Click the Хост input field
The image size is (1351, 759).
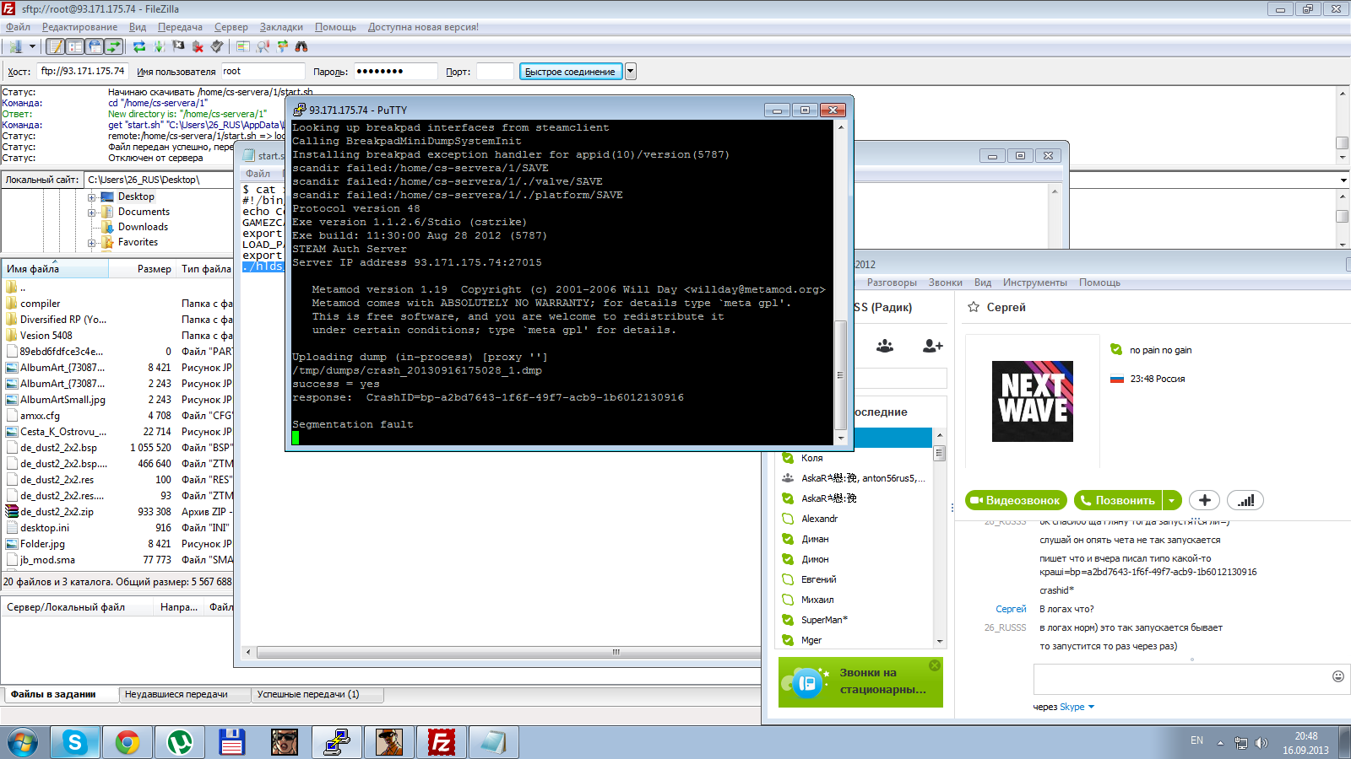tap(83, 72)
